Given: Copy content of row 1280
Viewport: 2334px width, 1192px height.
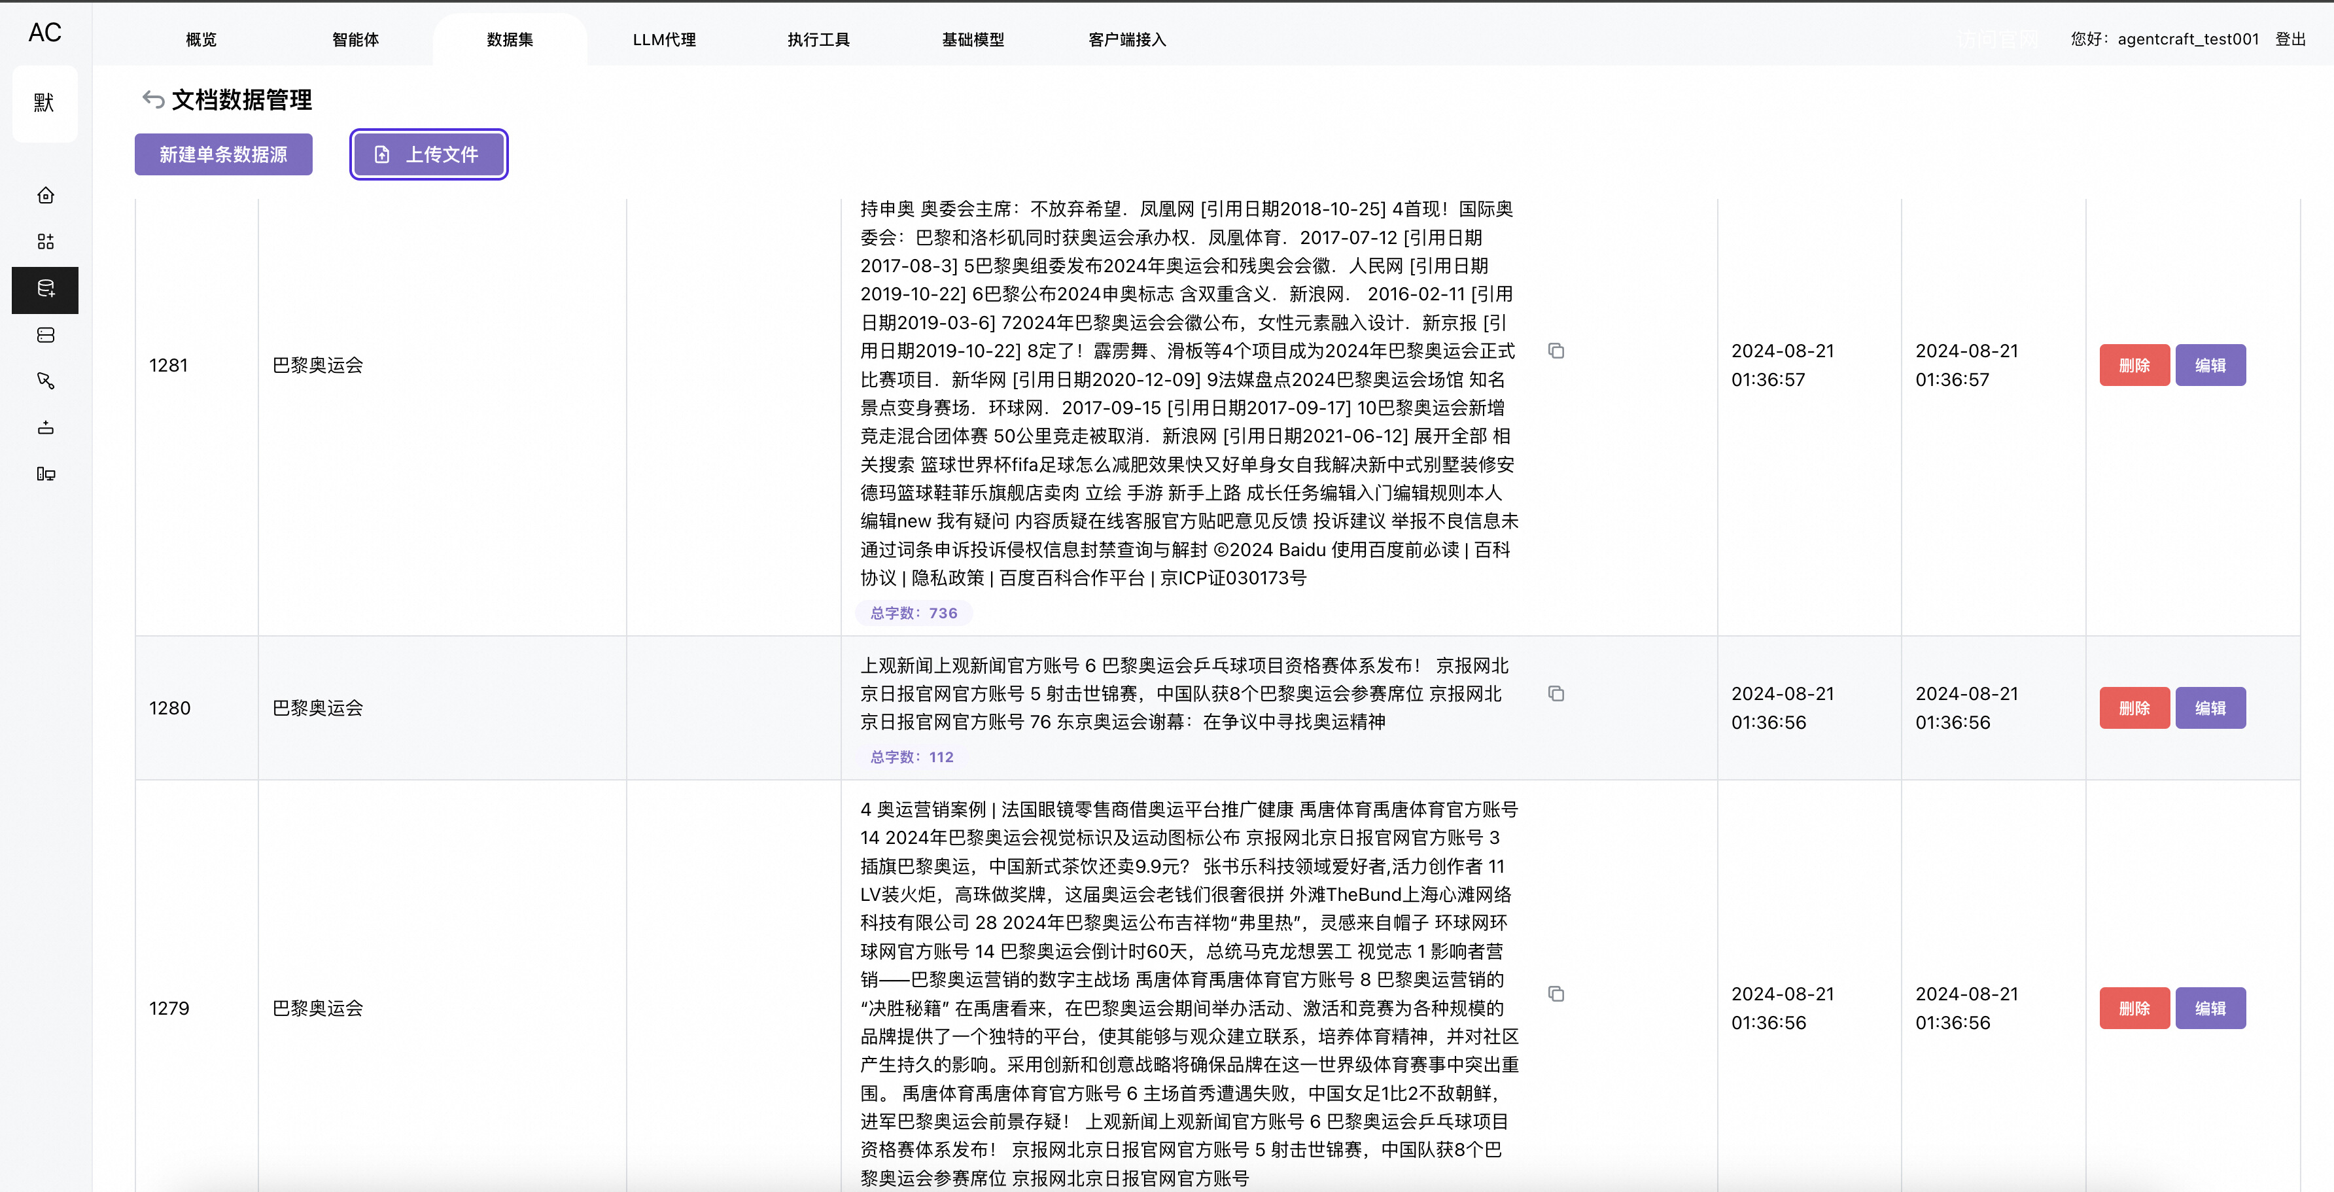Looking at the screenshot, I should [1556, 693].
